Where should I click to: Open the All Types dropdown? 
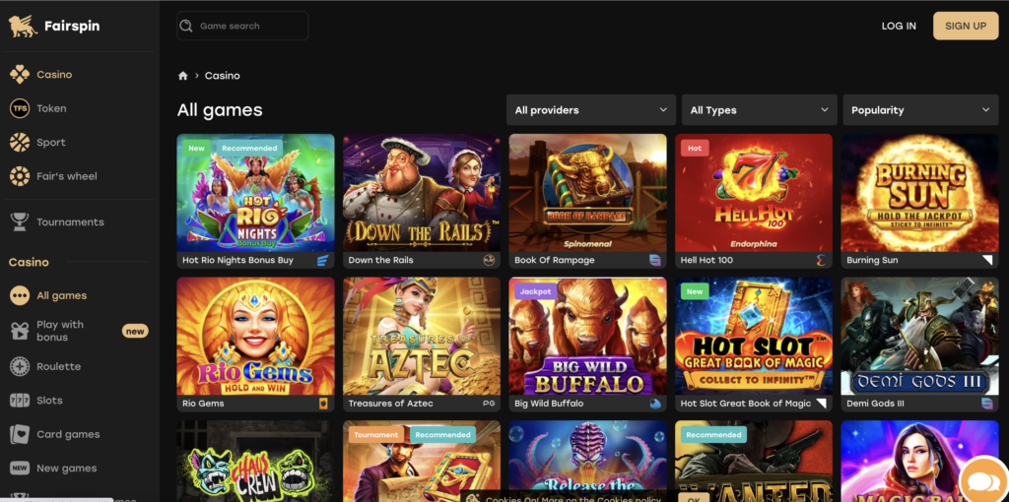(x=760, y=110)
